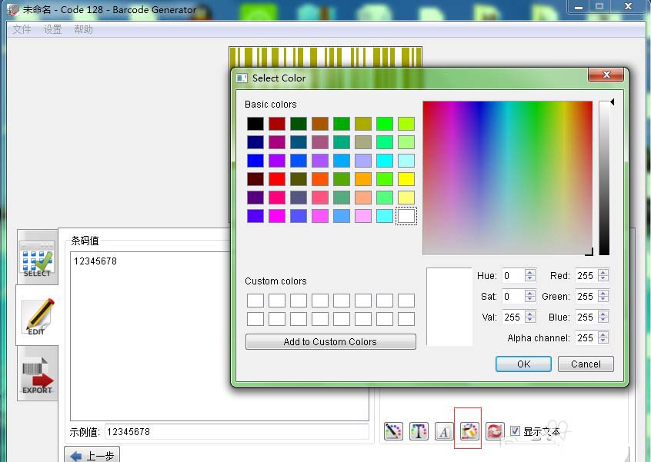Click the current color preview box
Viewport: 651px width, 462px height.
pyautogui.click(x=449, y=307)
